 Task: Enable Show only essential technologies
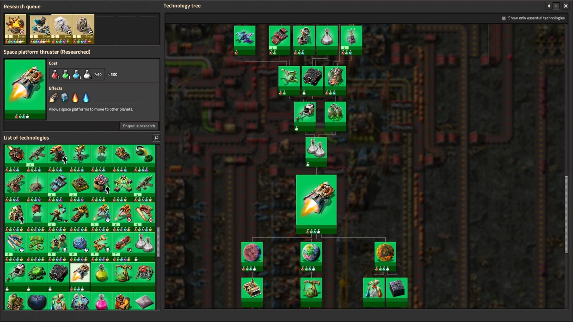tap(503, 18)
